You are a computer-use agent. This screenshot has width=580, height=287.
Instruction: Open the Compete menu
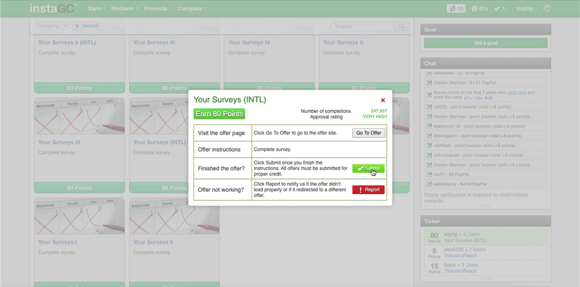(x=192, y=9)
